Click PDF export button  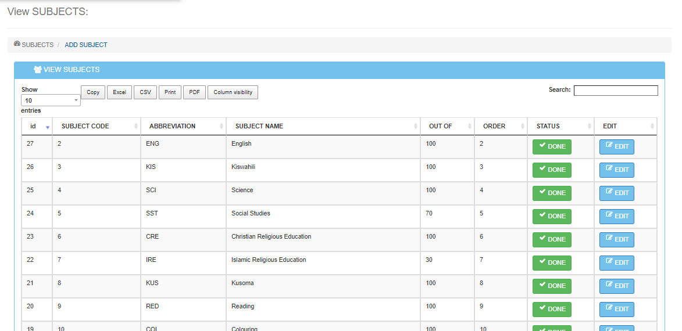point(194,92)
